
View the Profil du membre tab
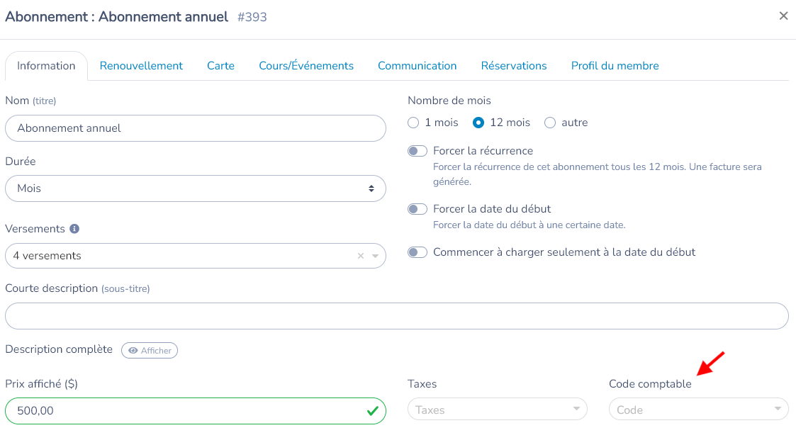coord(615,66)
